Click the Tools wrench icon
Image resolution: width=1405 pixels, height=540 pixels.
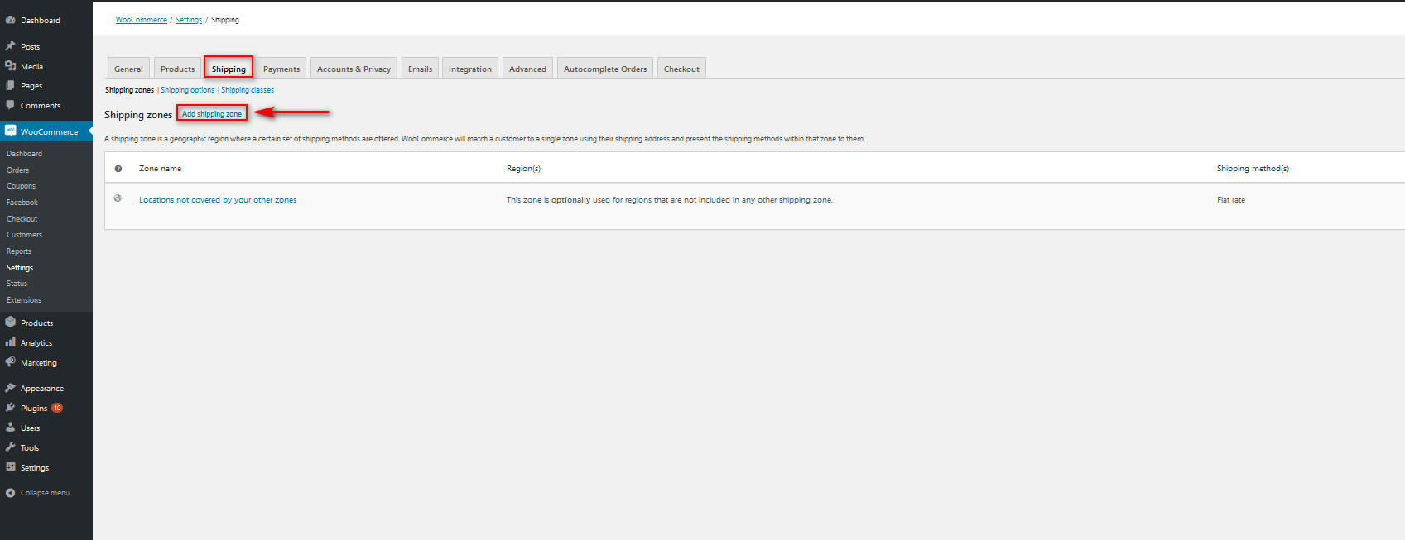11,447
